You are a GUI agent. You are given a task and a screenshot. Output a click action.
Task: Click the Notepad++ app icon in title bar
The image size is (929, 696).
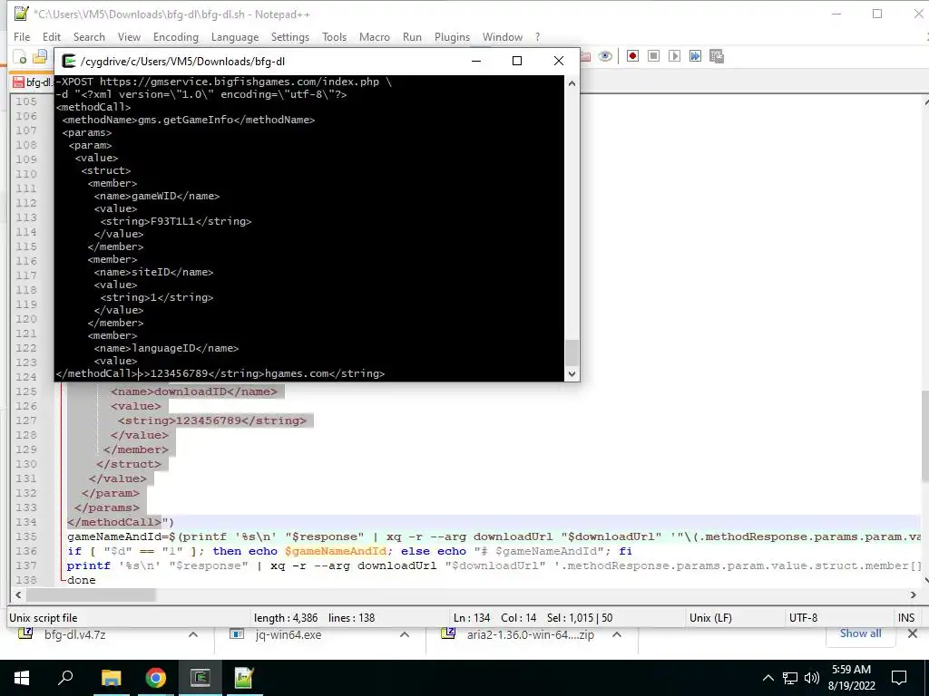pos(22,14)
